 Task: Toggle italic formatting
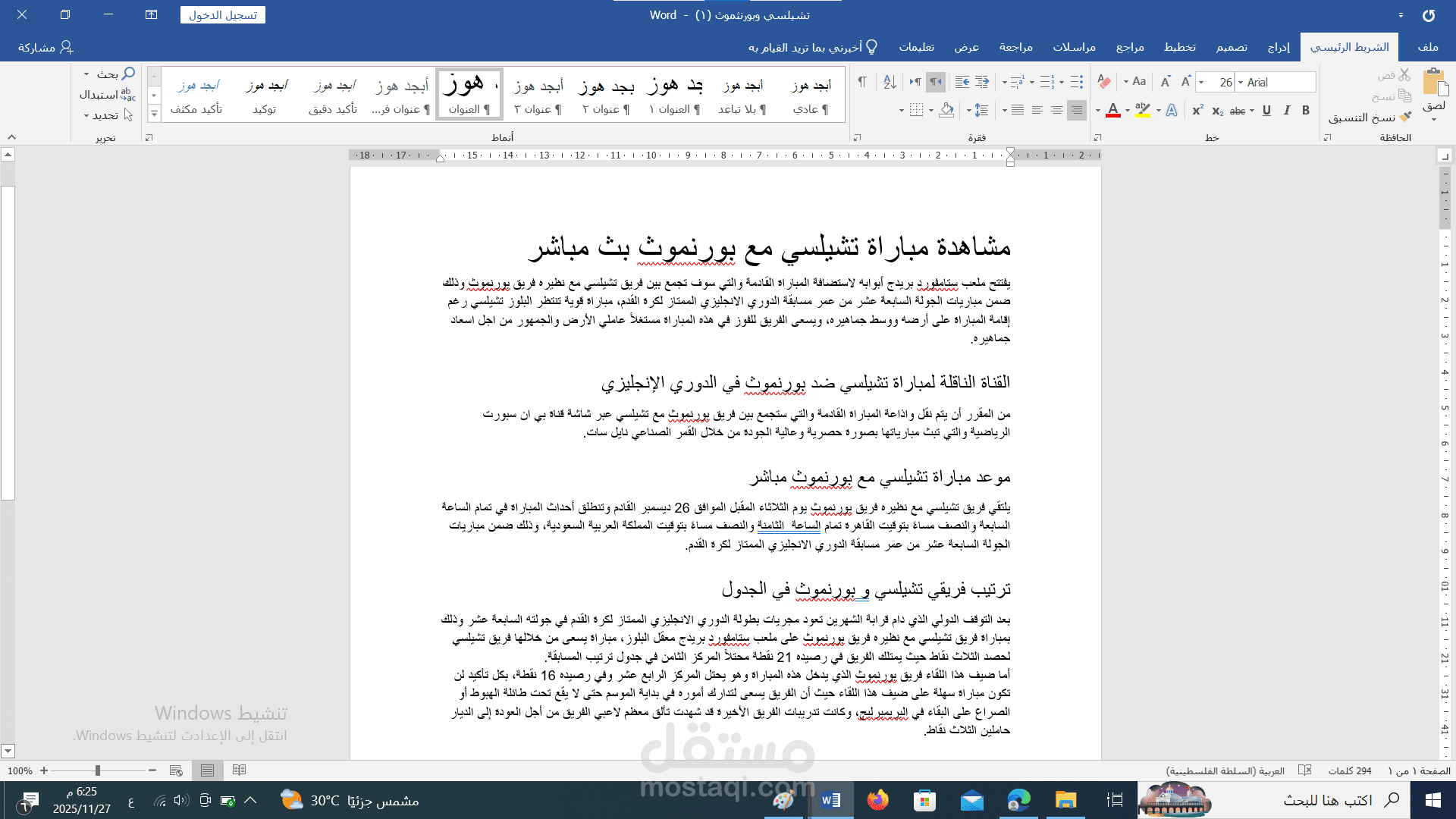(1287, 111)
